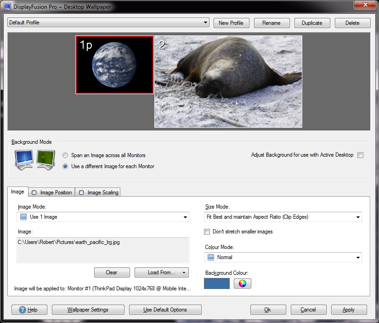Image resolution: width=379 pixels, height=323 pixels.
Task: Choose 'Use a different Image for each Monitor'
Action: [x=65, y=166]
